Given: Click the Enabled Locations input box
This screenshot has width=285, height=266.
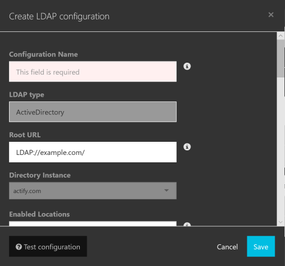Looking at the screenshot, I should [x=93, y=223].
